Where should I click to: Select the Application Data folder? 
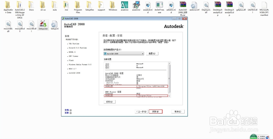[x=8, y=7]
